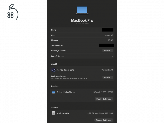Click the 'Apple M1' chip value
Screen dimensions: 164x123
[109, 35]
